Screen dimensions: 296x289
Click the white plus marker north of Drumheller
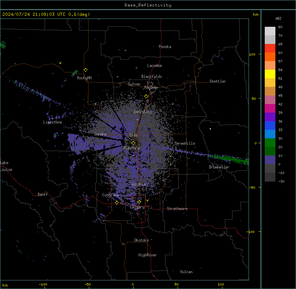pyautogui.click(x=210, y=129)
